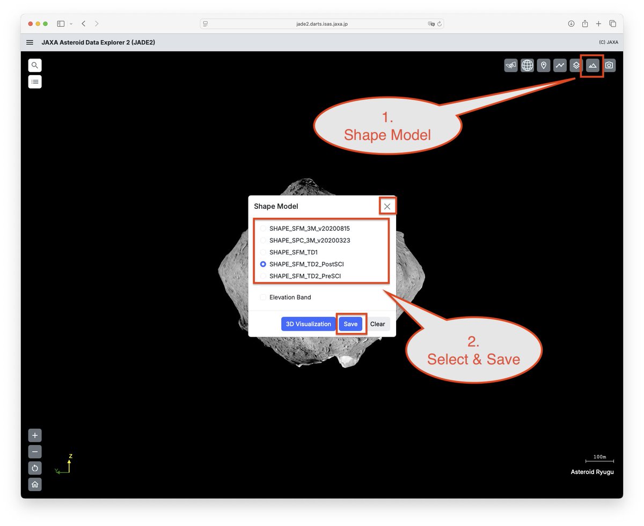Select SHAPE_SFM_TD2_PreSCI radio button
This screenshot has width=644, height=526.
click(263, 276)
